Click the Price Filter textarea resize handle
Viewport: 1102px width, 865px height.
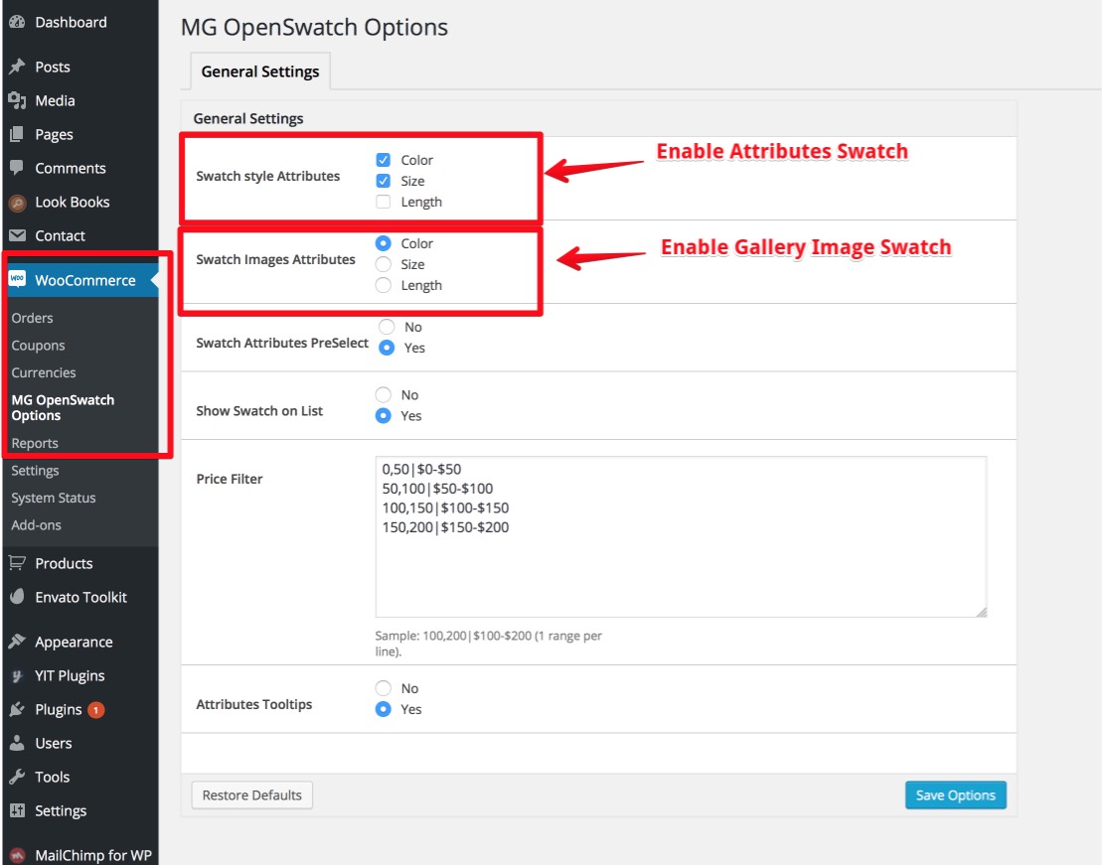coord(981,612)
